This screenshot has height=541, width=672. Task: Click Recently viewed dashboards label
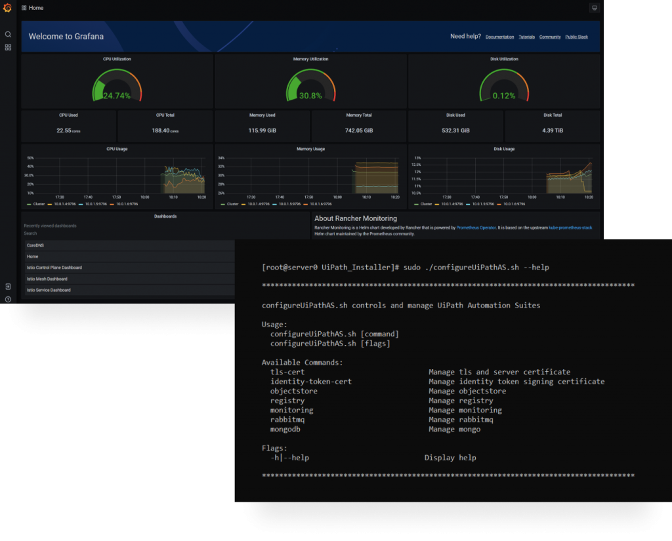point(50,226)
